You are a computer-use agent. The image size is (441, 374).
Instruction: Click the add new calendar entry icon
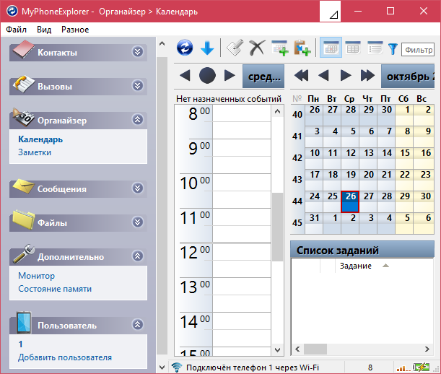click(279, 48)
